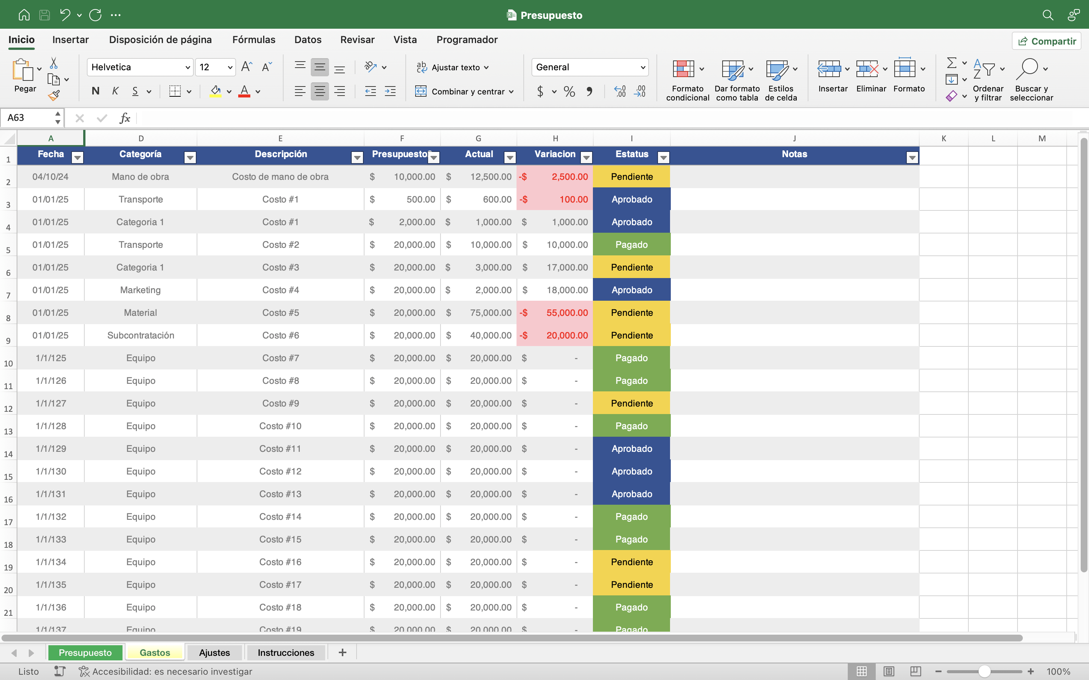Viewport: 1089px width, 680px height.
Task: Open the Fórmulas ribbon tab
Action: click(254, 40)
